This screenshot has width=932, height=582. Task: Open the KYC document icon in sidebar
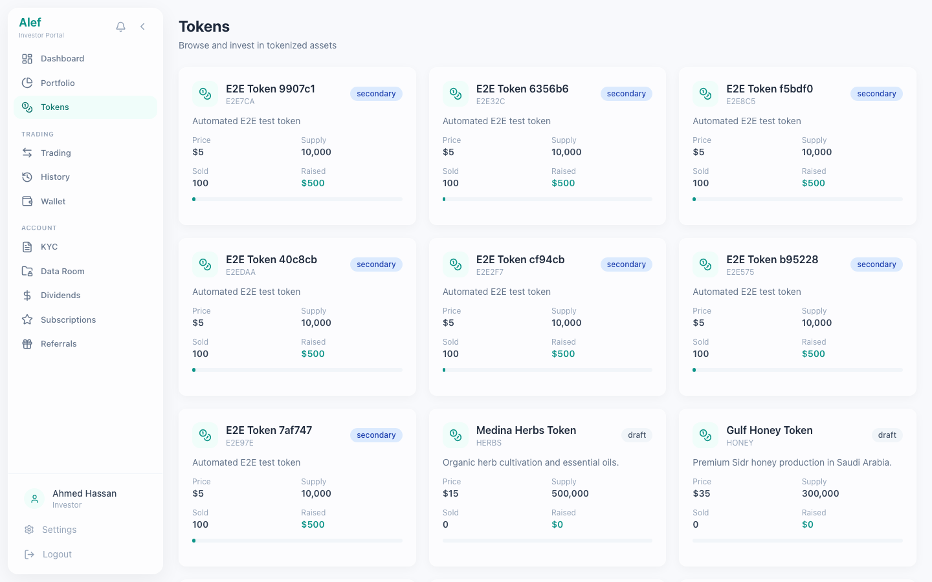click(27, 246)
